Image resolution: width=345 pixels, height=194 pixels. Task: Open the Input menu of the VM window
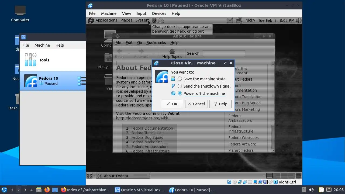point(142,13)
